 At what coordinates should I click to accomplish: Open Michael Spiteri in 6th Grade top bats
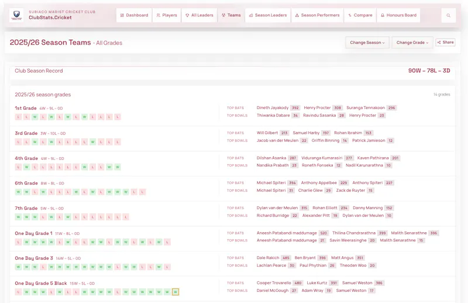(271, 183)
